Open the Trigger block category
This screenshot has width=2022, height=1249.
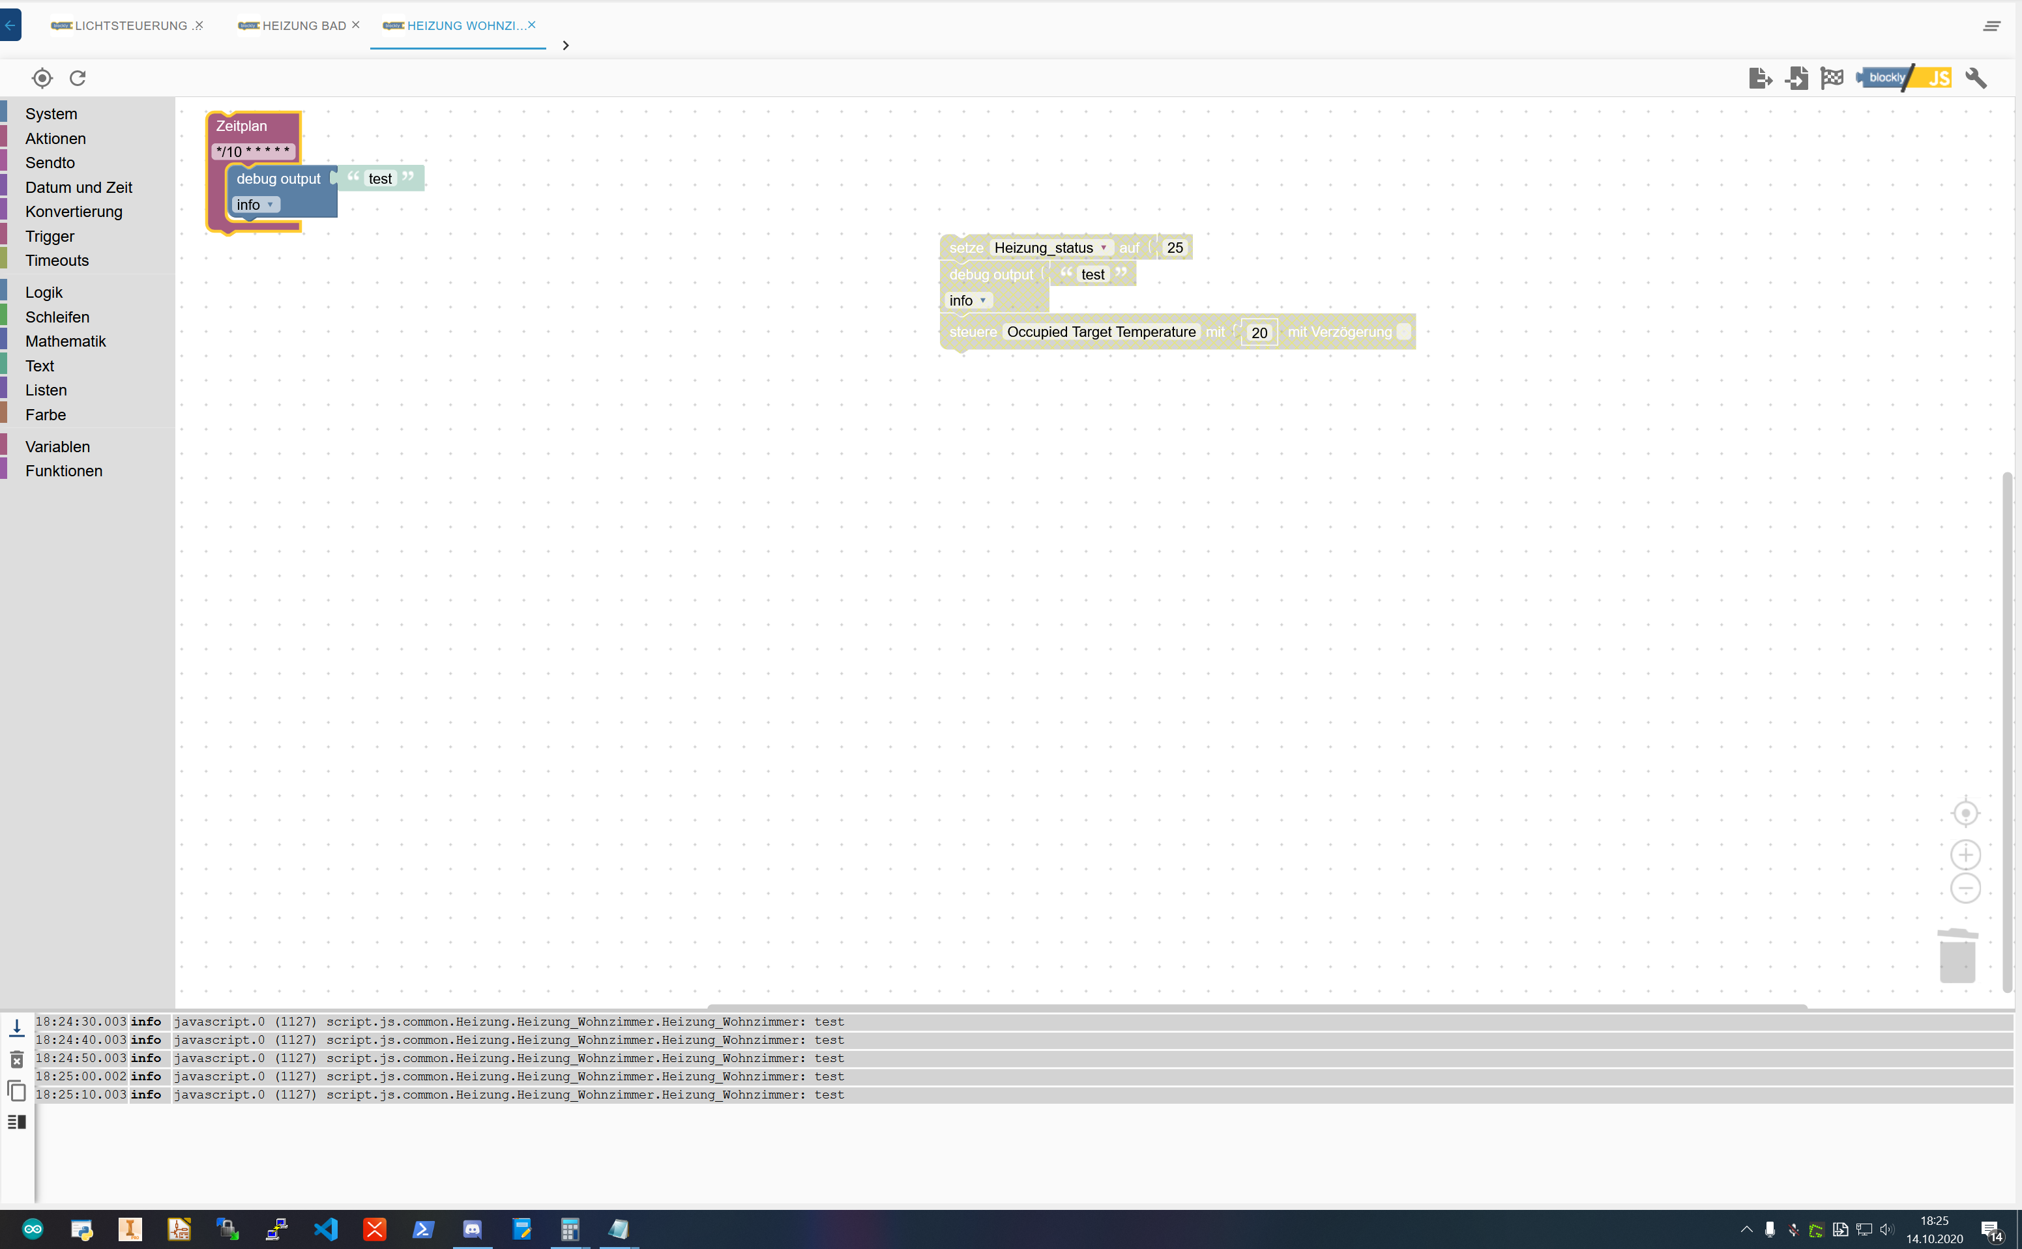pyautogui.click(x=50, y=237)
